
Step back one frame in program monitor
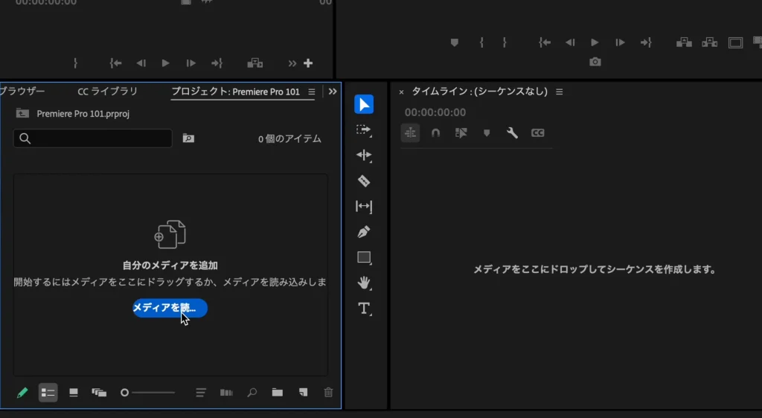click(570, 42)
